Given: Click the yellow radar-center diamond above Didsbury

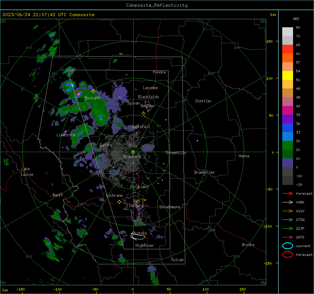Looking at the screenshot, I should [133, 152].
